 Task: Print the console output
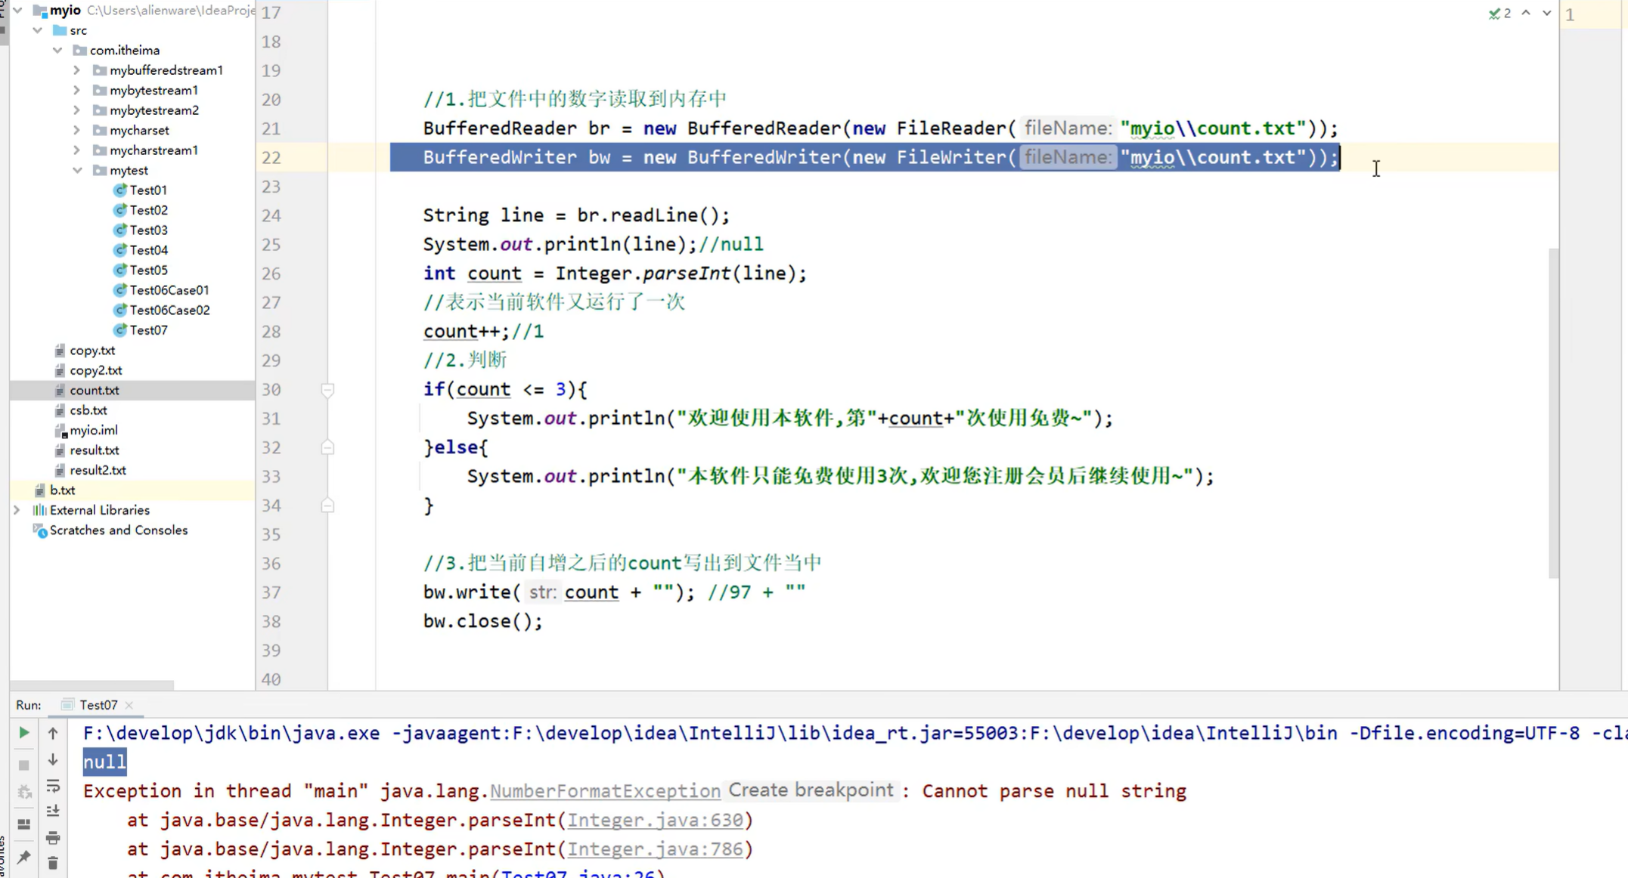pyautogui.click(x=52, y=837)
